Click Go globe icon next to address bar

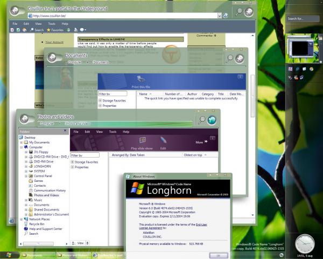pos(226,16)
